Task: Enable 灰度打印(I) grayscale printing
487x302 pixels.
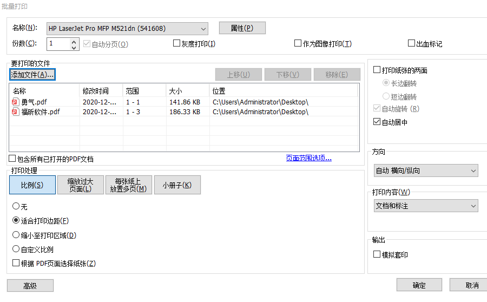Action: [x=176, y=43]
